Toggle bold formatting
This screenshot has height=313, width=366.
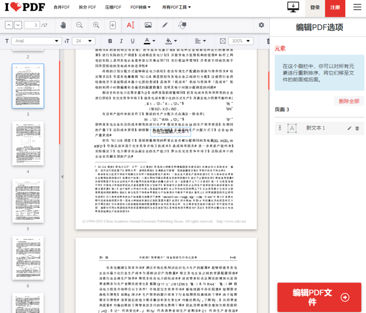[x=110, y=41]
